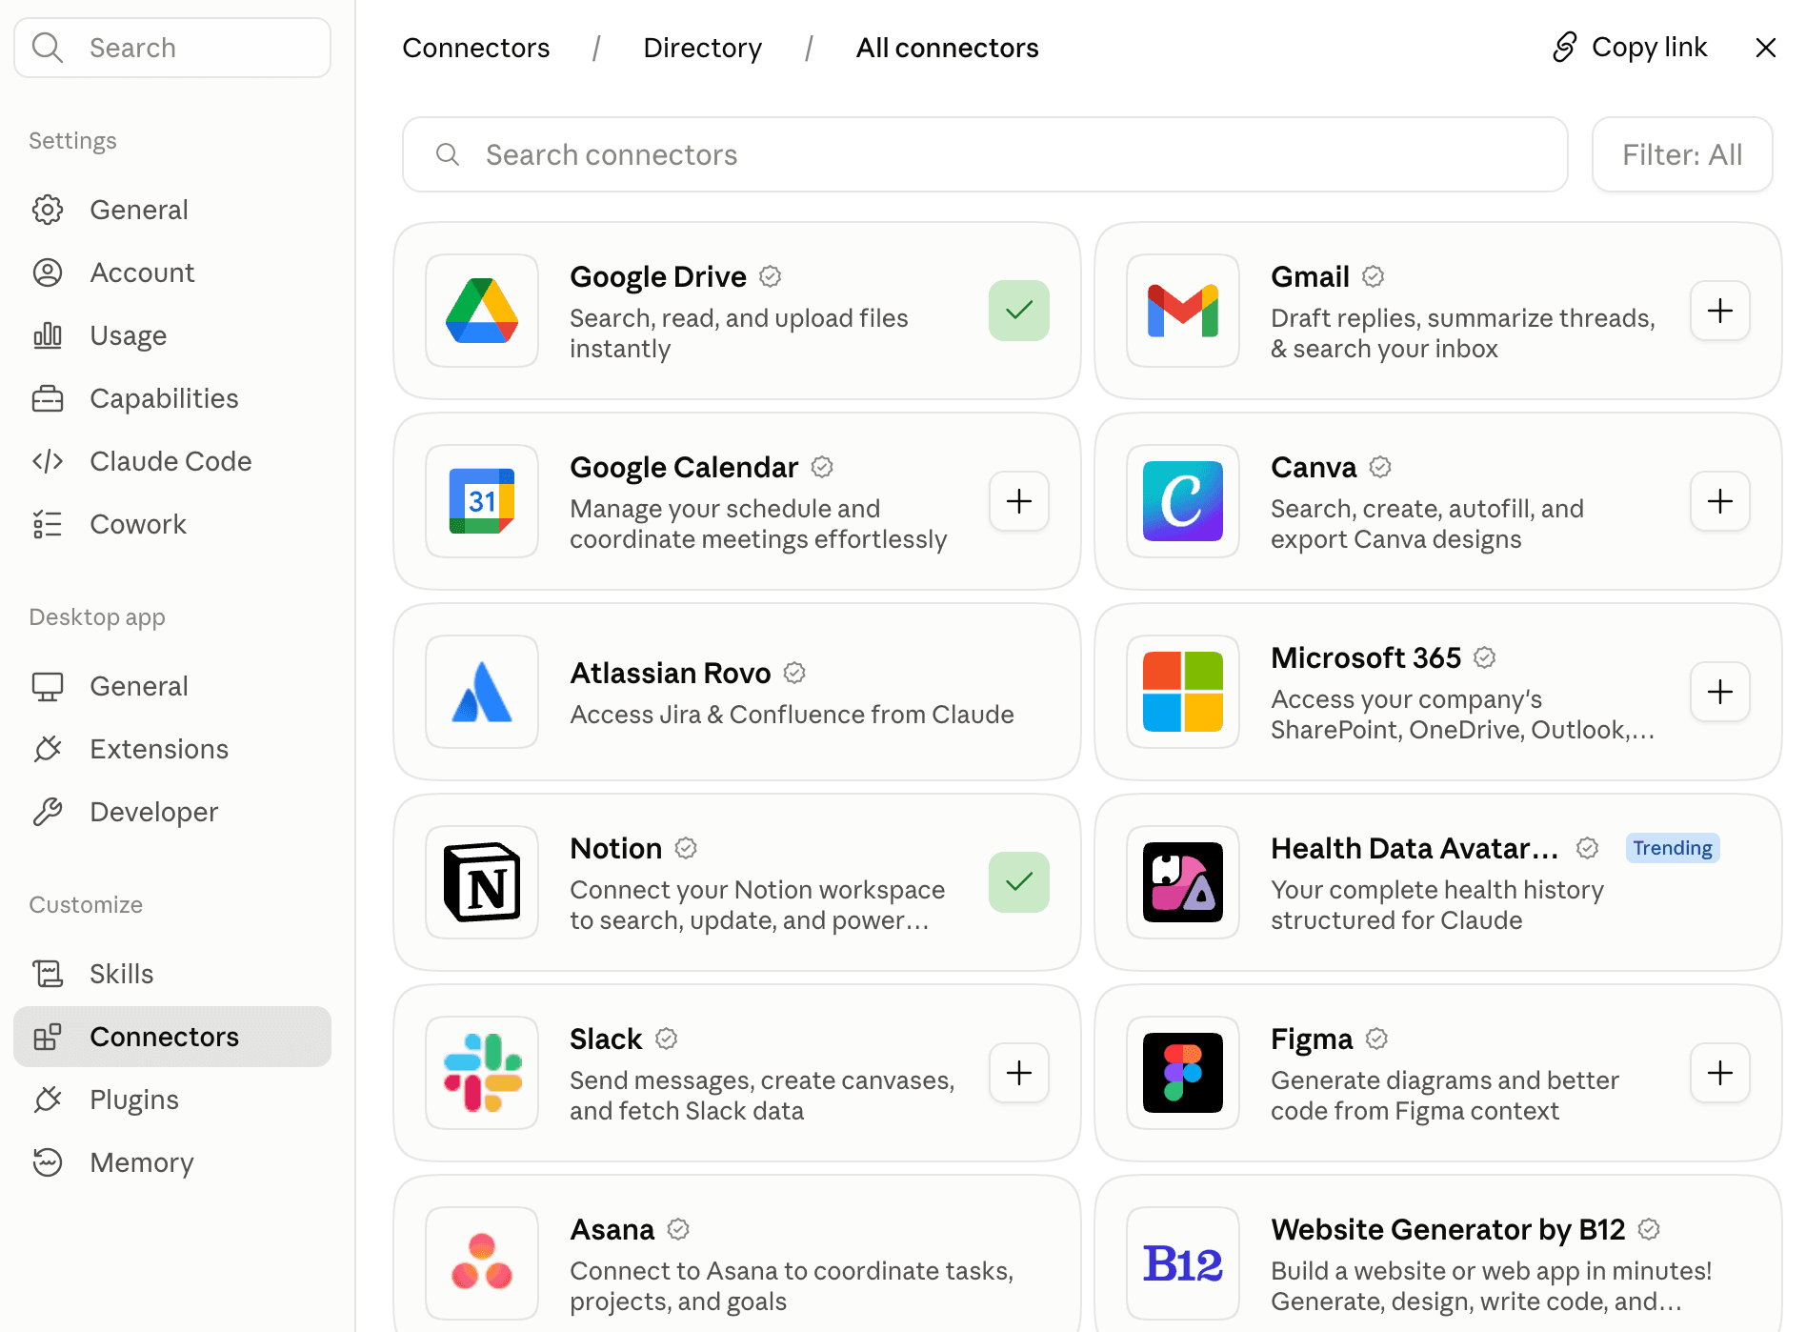Click the verified badge beside Notion
Screen dimensions: 1806x1332
point(686,848)
